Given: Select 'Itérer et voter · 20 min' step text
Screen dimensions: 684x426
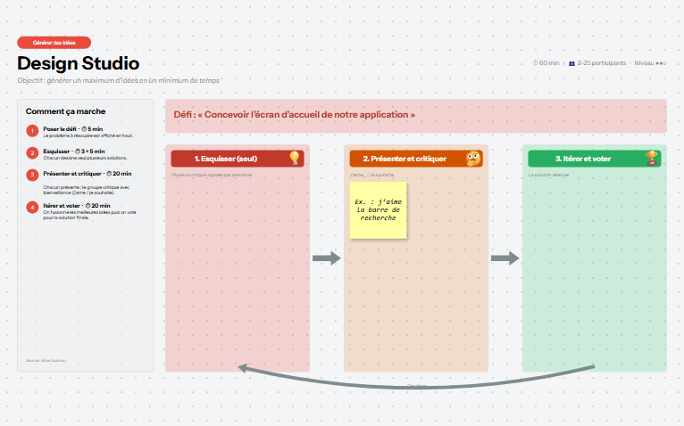Looking at the screenshot, I should 76,206.
